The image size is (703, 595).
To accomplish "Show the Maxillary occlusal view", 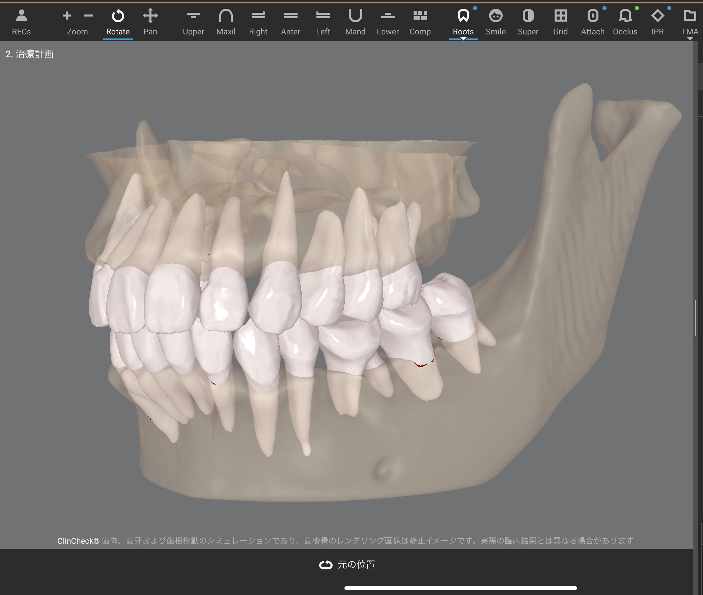I will coord(226,22).
